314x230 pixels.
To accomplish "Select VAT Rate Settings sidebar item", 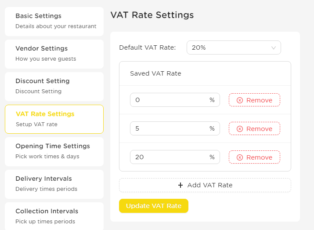I will (x=54, y=119).
